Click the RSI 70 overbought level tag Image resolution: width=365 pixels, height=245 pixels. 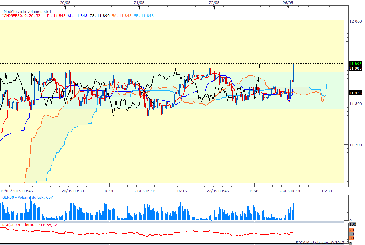pyautogui.click(x=352, y=230)
